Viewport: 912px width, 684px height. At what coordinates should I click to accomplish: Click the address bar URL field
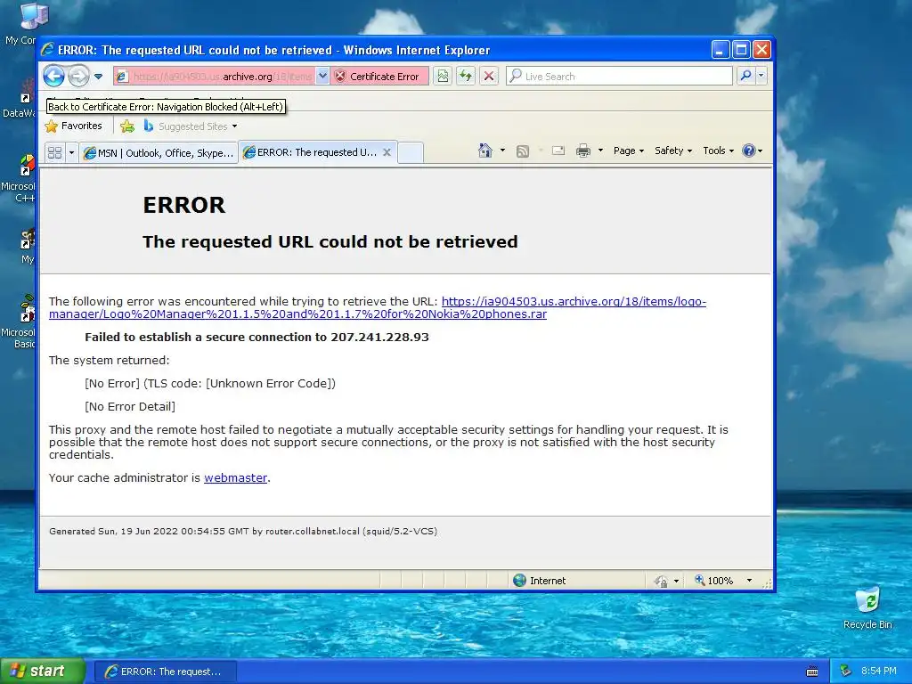coord(214,77)
